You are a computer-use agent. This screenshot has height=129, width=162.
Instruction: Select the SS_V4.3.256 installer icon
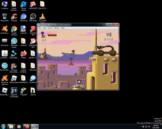click(x=4, y=67)
